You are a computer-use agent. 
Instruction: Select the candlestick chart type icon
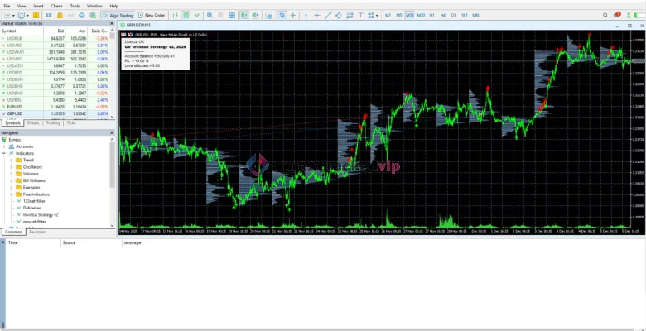point(186,15)
